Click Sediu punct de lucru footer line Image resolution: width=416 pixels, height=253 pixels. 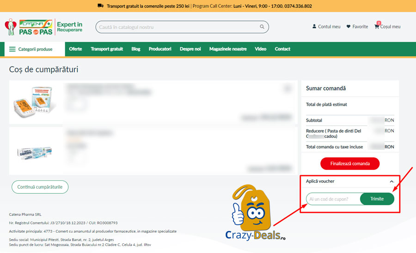tap(80, 245)
